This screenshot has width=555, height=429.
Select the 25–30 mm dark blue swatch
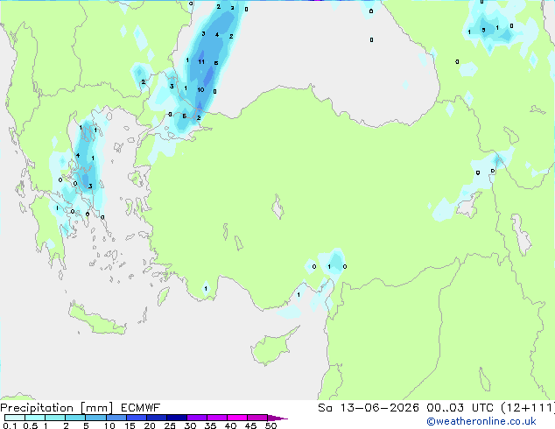pos(176,418)
